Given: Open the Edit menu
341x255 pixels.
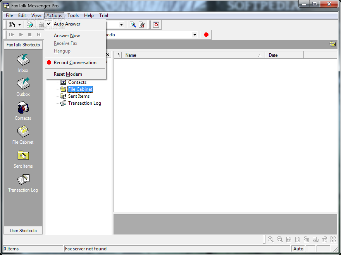Looking at the screenshot, I should point(22,15).
